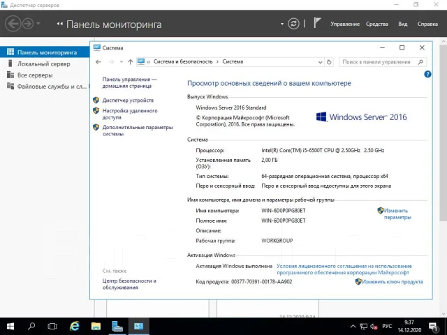Click Изменить ключ продукта
This screenshot has height=335, width=447.
pyautogui.click(x=392, y=282)
